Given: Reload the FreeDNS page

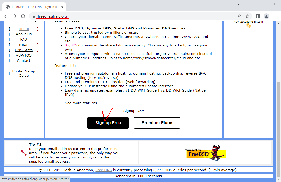Looking at the screenshot, I should coord(23,16).
